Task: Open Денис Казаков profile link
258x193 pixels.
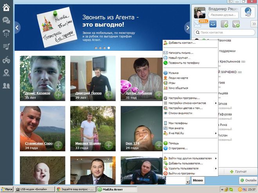Action: pos(38,93)
